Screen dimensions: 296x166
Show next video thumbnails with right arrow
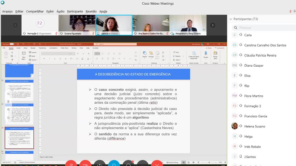tap(213, 25)
